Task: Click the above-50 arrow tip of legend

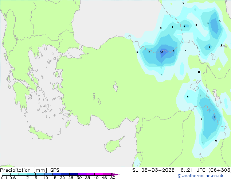Action: [x=115, y=174]
